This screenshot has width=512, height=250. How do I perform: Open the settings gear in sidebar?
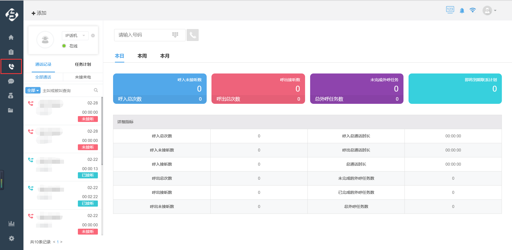[x=11, y=238]
